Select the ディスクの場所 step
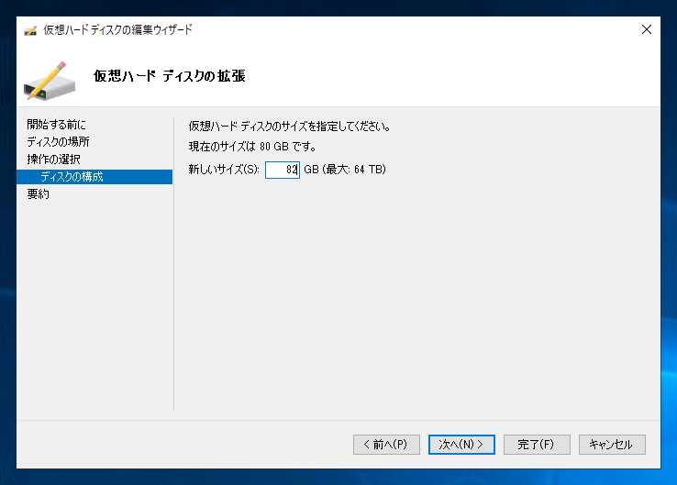Viewport: 677px width, 485px height. [x=58, y=142]
